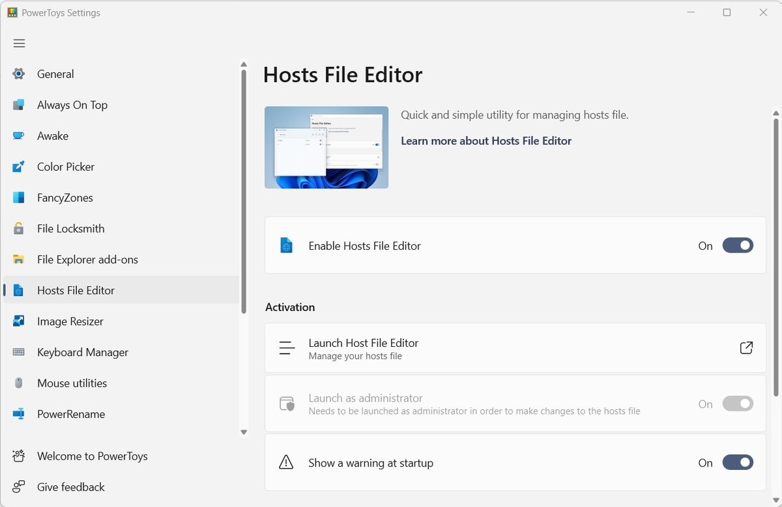Click 'Quick and simple utility' description text
This screenshot has width=782, height=507.
(515, 115)
